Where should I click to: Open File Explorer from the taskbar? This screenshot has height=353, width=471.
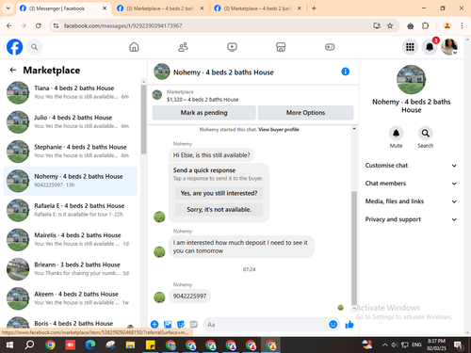(130, 345)
